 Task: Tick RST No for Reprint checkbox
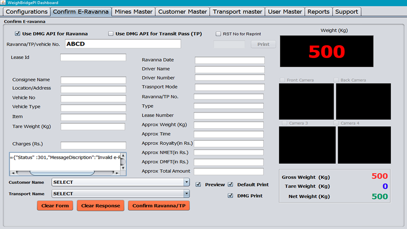(x=218, y=34)
